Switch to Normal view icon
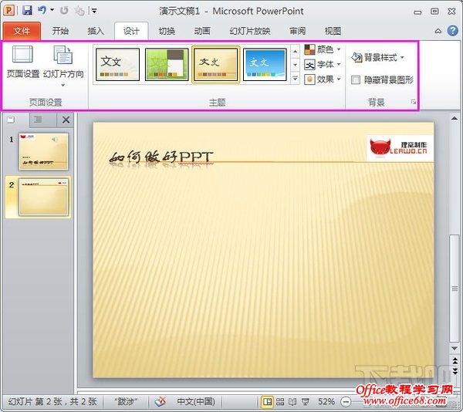Screen dimensions: 463x412 [x=267, y=402]
